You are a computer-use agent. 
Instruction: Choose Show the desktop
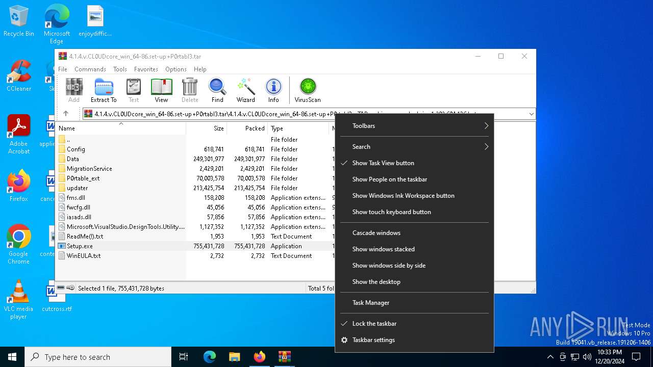coord(414,282)
